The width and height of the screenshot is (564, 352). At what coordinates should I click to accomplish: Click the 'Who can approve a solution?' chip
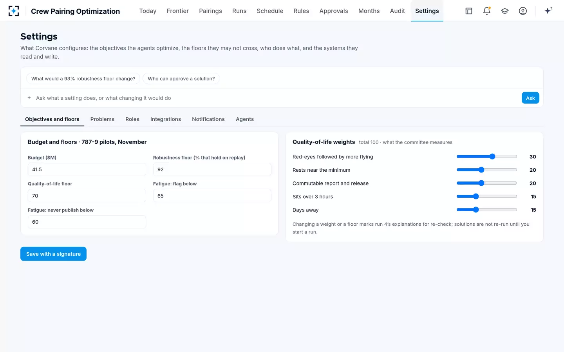(x=181, y=79)
